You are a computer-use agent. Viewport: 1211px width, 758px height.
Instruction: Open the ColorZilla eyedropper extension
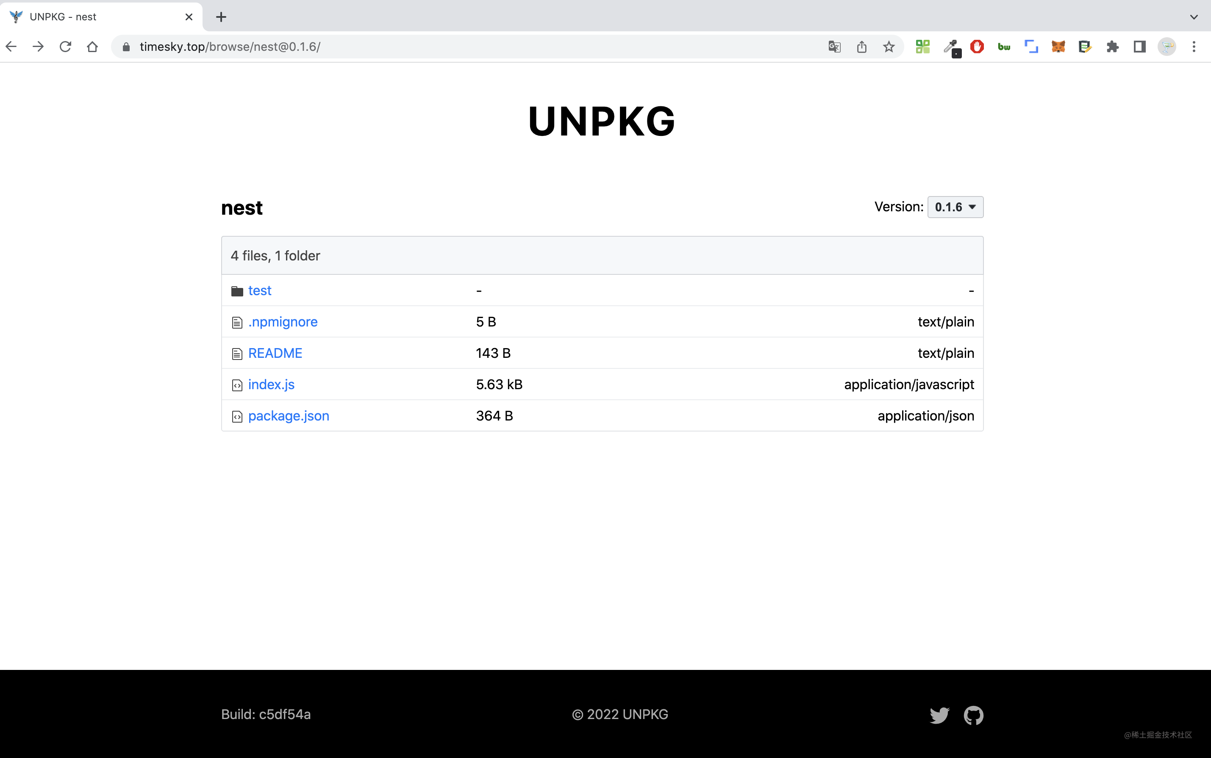pos(953,47)
